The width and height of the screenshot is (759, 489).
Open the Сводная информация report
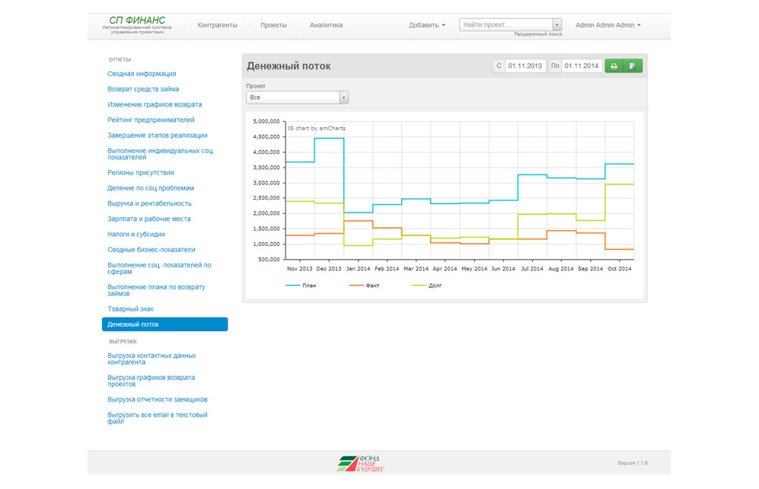[142, 74]
